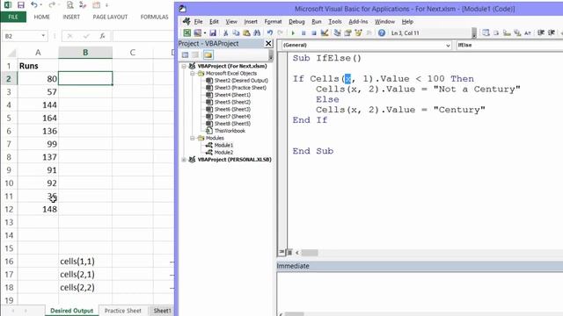
Task: Open the PAGE LAYOUT ribbon tab
Action: pos(110,17)
